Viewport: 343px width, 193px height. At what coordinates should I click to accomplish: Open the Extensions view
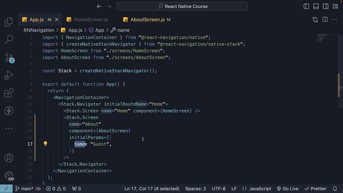pyautogui.click(x=9, y=93)
